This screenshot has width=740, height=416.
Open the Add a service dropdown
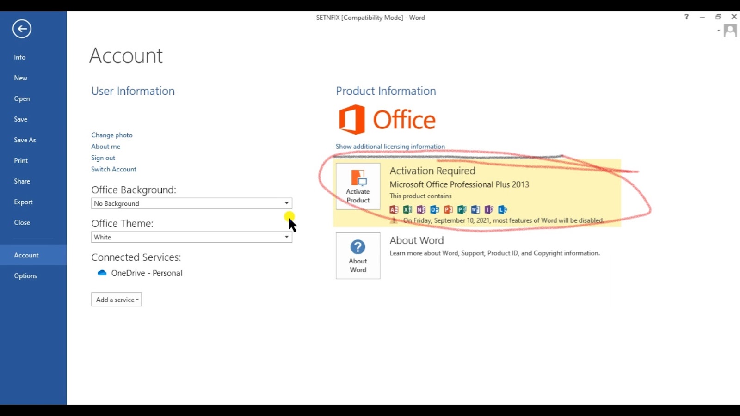117,300
